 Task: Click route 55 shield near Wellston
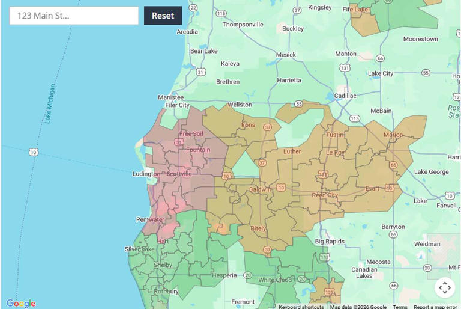(299, 103)
